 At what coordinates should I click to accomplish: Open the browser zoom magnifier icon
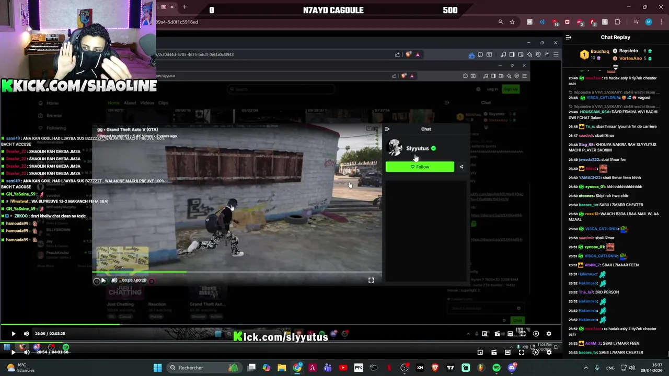501,22
